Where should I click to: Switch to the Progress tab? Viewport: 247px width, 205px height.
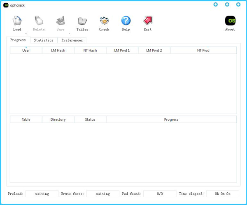[18, 40]
